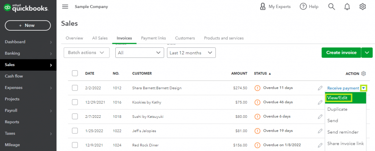Open the search magnifier icon
375x151 pixels.
[331, 7]
